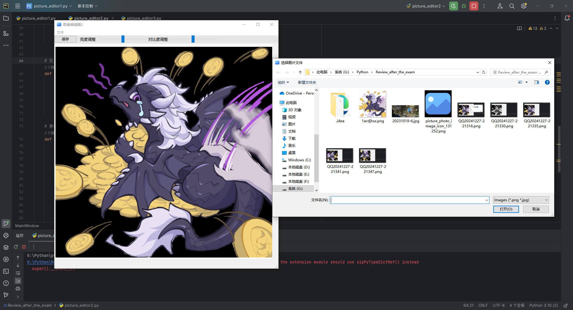Click 保存 save button in image editor
The height and width of the screenshot is (310, 573).
[65, 39]
